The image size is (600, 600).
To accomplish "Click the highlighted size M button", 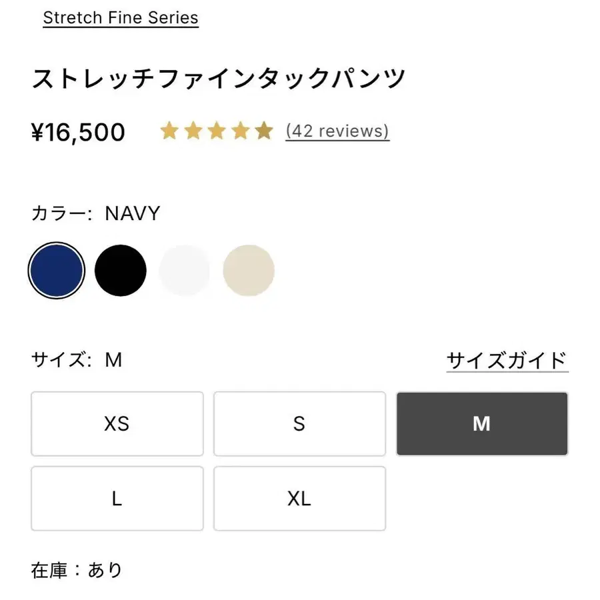I will 481,424.
